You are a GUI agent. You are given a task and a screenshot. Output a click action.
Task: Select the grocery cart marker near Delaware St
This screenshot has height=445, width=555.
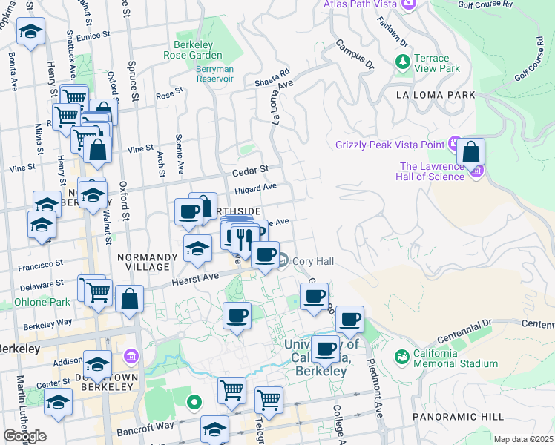pos(99,293)
